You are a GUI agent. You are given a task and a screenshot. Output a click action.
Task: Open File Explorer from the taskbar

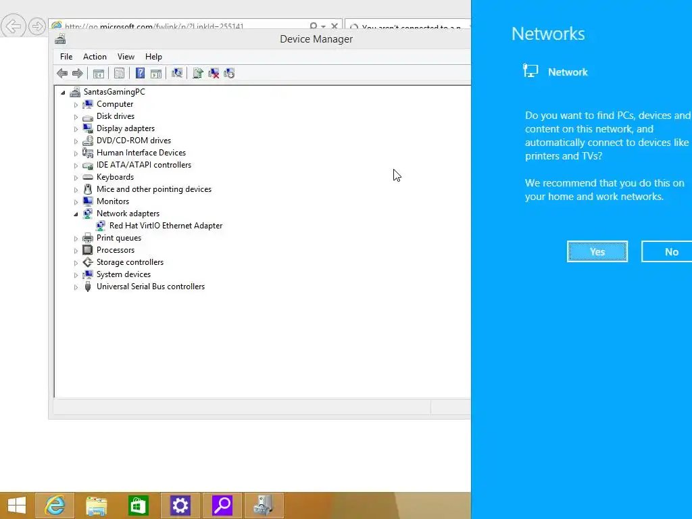(96, 505)
